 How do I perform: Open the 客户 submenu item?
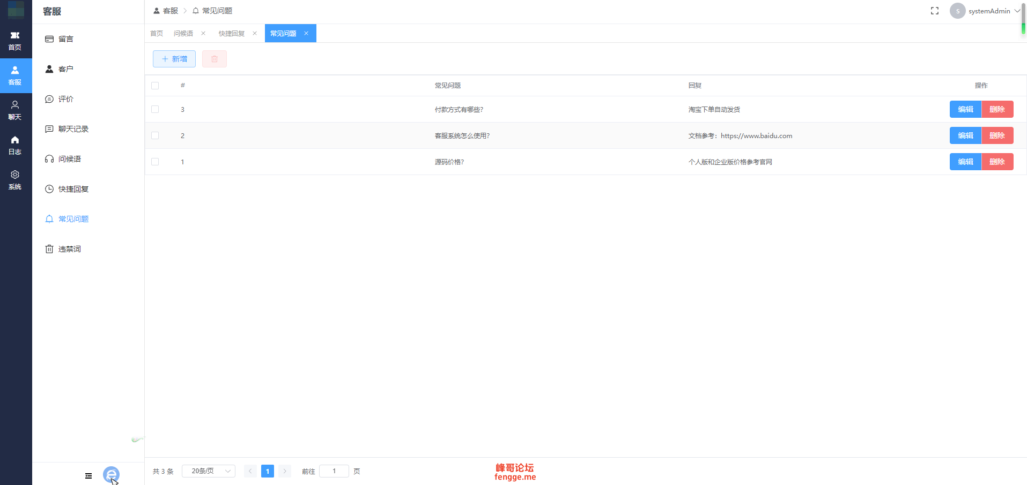(x=88, y=69)
